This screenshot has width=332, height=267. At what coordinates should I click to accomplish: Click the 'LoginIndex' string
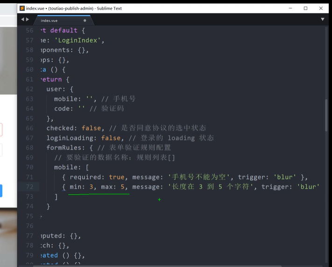78,40
